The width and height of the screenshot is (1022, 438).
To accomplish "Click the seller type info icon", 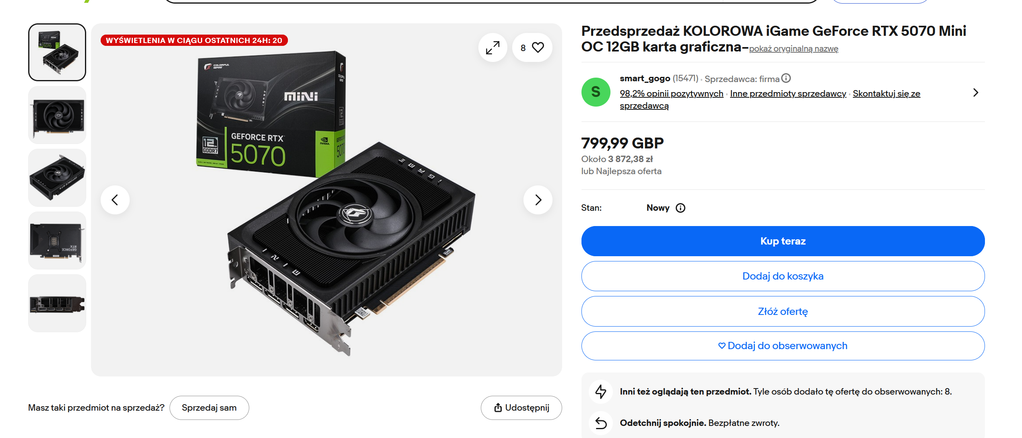I will pos(786,78).
